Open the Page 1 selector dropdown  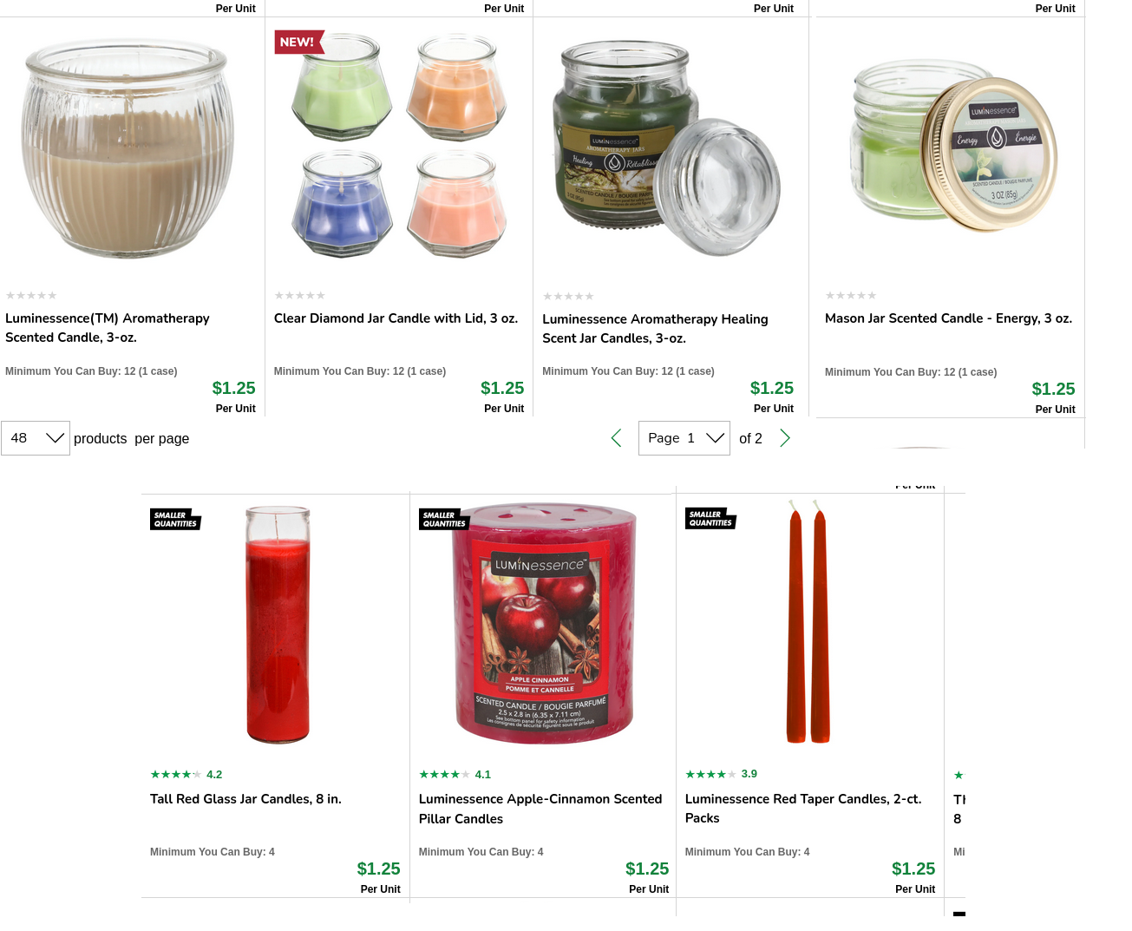[x=684, y=438]
